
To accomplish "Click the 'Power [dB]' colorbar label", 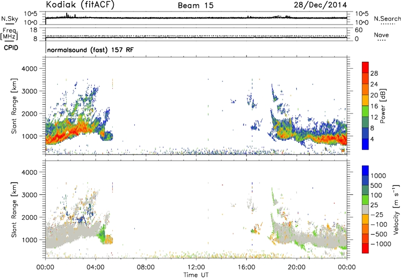I will click(382, 106).
